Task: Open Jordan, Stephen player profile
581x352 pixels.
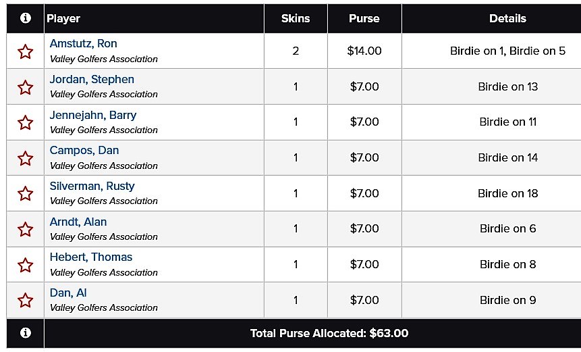Action: point(92,79)
